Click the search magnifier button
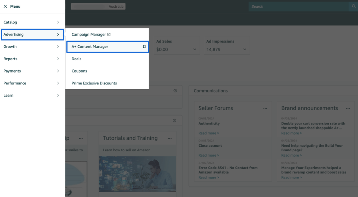Screen dimensions: 358x197 tap(354, 6)
